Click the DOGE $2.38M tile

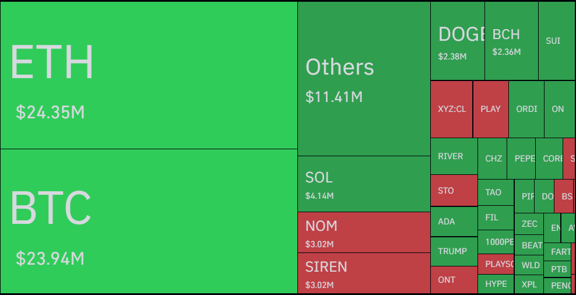pyautogui.click(x=457, y=41)
